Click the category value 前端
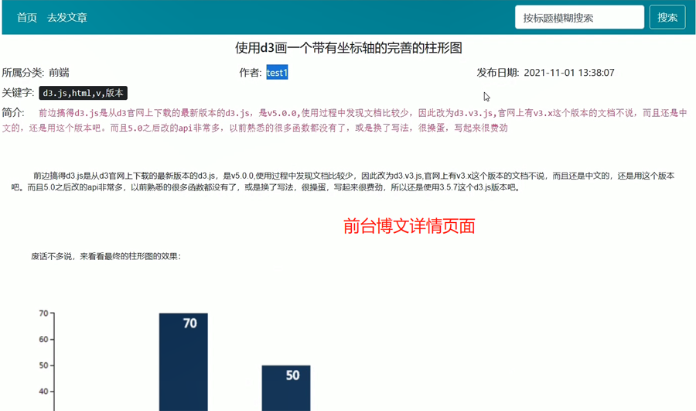This screenshot has height=411, width=696. click(x=59, y=73)
